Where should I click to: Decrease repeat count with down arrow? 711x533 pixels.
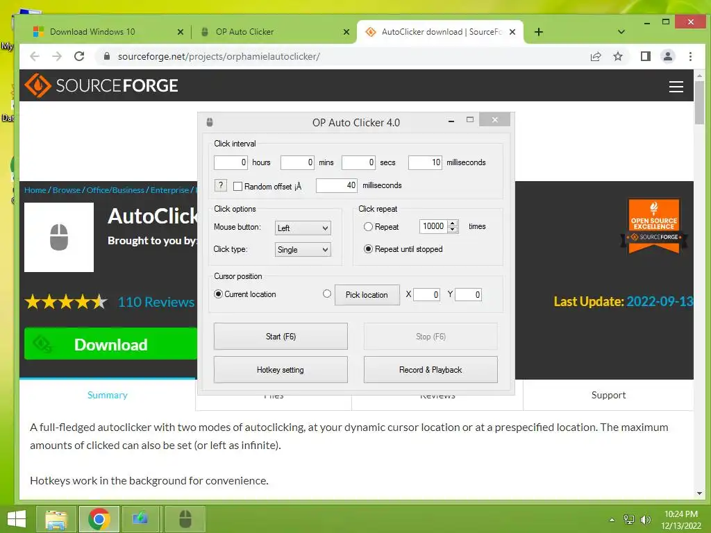point(453,230)
